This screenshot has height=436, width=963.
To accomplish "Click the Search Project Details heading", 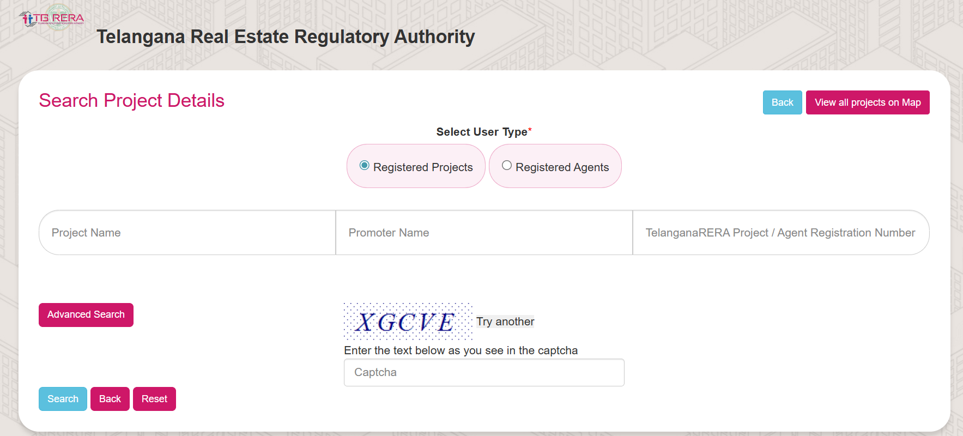I will click(132, 101).
